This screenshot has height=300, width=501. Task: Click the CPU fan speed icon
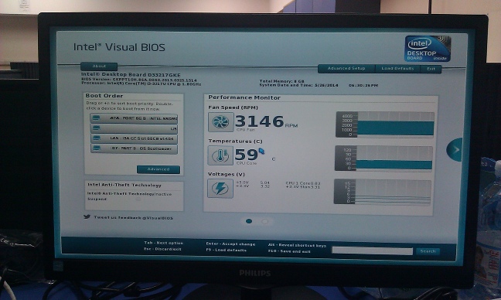(221, 122)
